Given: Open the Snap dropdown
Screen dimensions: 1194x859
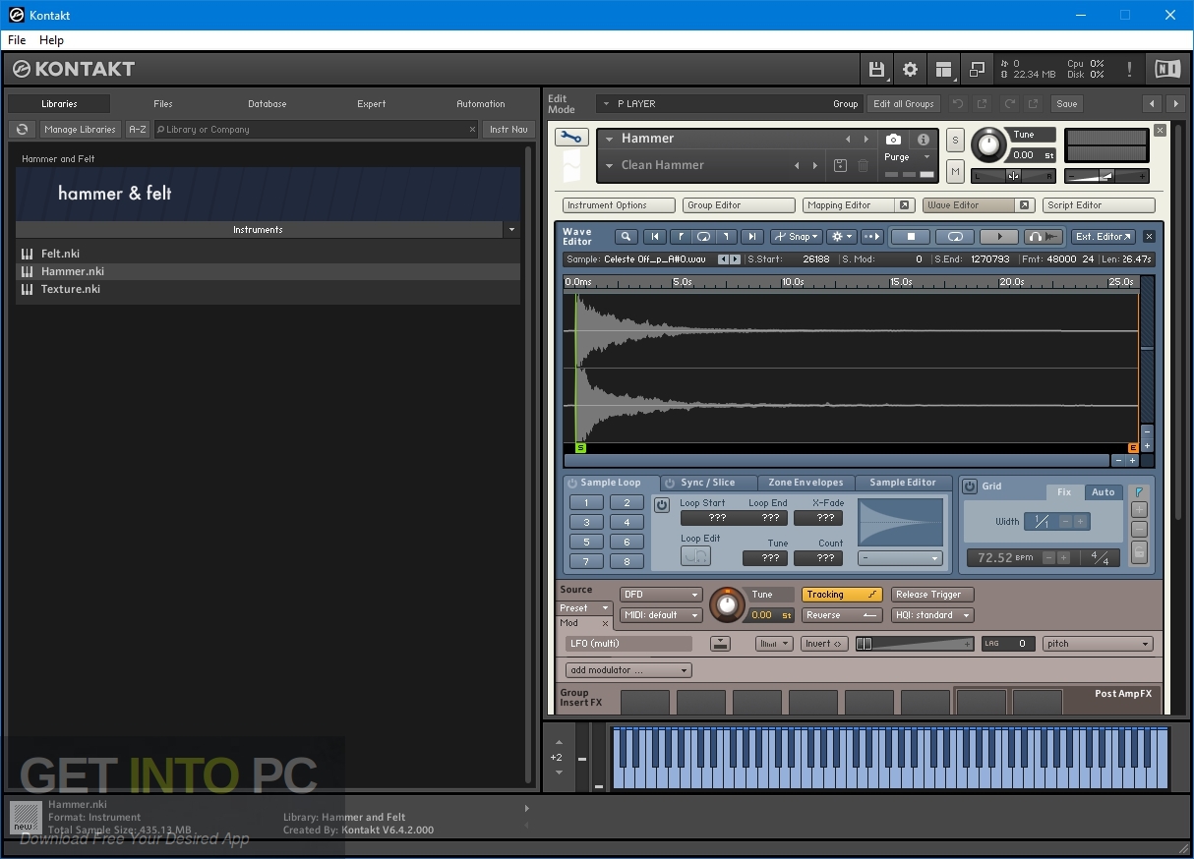Looking at the screenshot, I should [x=796, y=236].
